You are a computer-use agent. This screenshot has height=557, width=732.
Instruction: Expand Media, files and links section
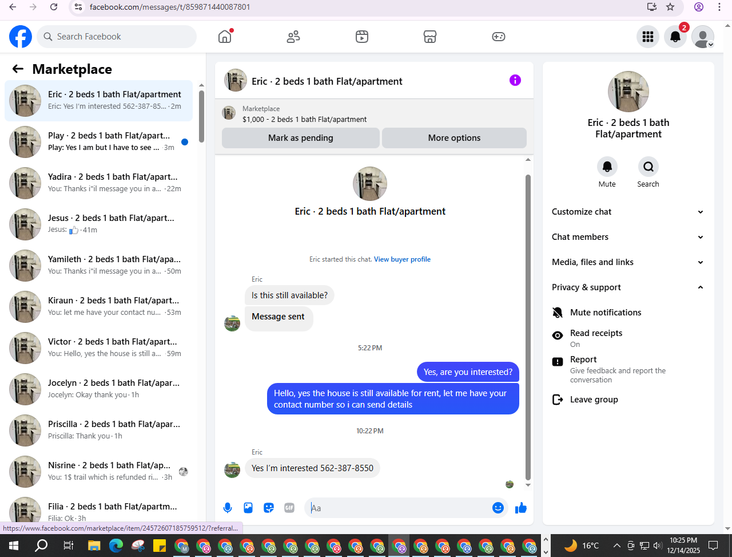pos(628,262)
